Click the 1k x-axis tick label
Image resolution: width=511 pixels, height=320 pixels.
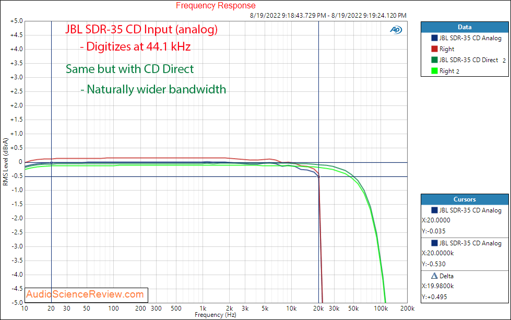(x=203, y=309)
